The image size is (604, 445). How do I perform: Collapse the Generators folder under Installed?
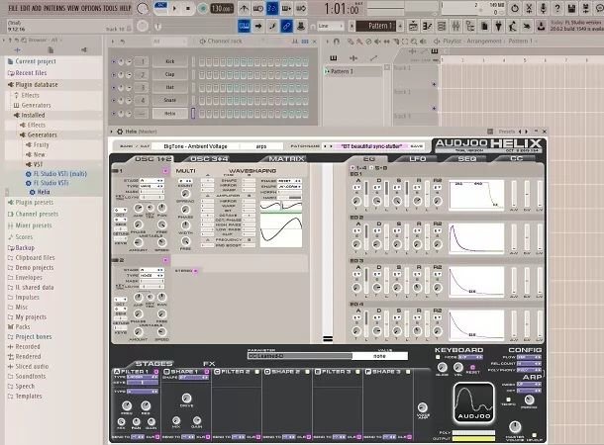42,135
